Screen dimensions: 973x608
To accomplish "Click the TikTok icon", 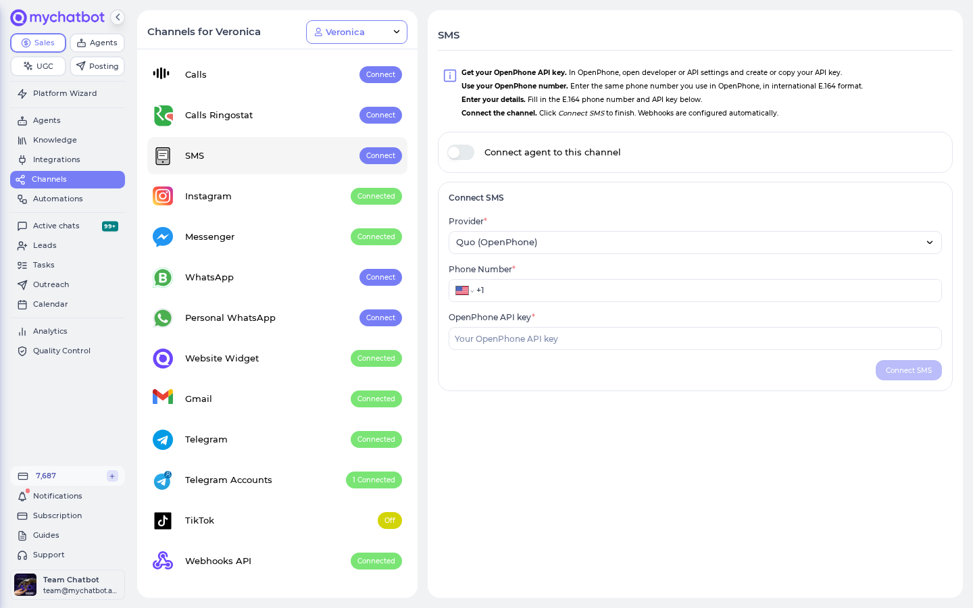I will 163,521.
